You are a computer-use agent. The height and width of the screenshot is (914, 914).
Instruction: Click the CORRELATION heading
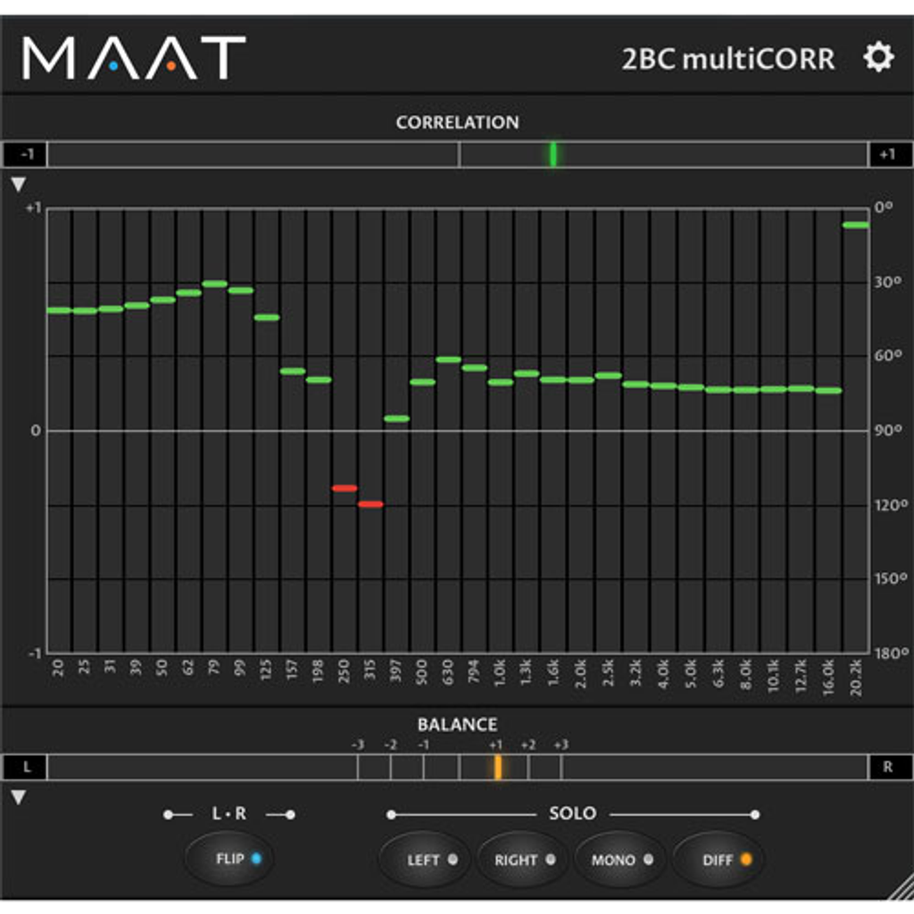[x=458, y=122]
